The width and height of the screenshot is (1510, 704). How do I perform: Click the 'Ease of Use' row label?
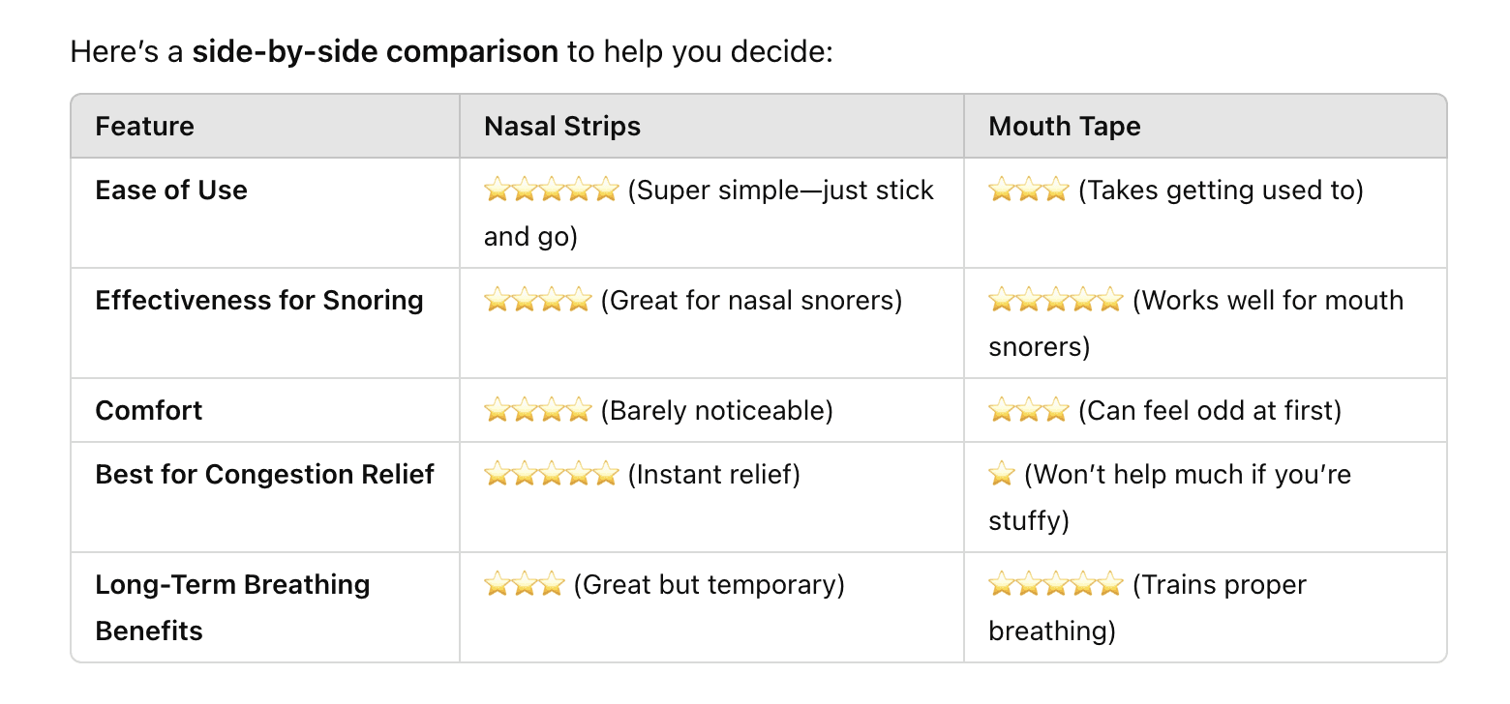[171, 190]
